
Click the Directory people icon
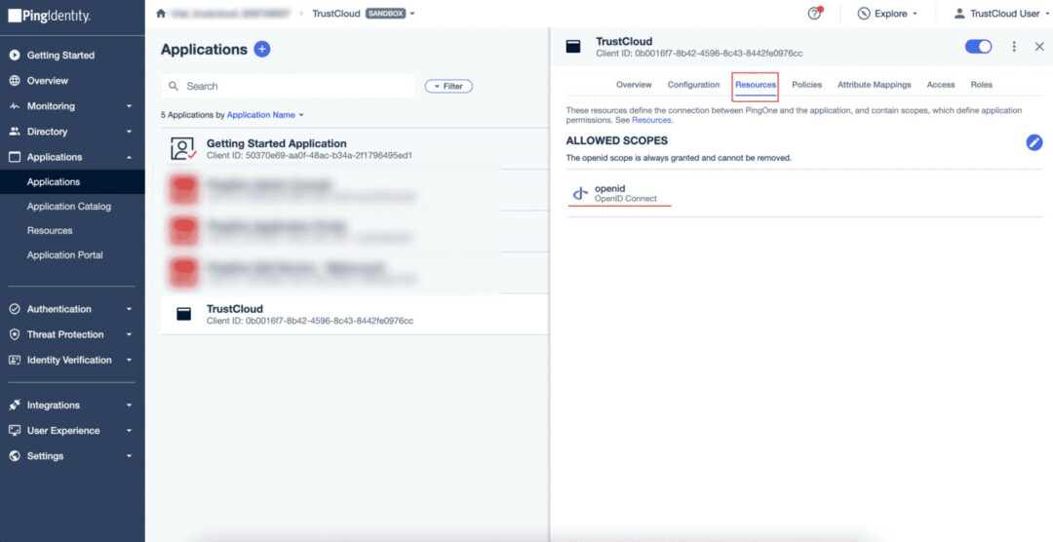coord(15,132)
